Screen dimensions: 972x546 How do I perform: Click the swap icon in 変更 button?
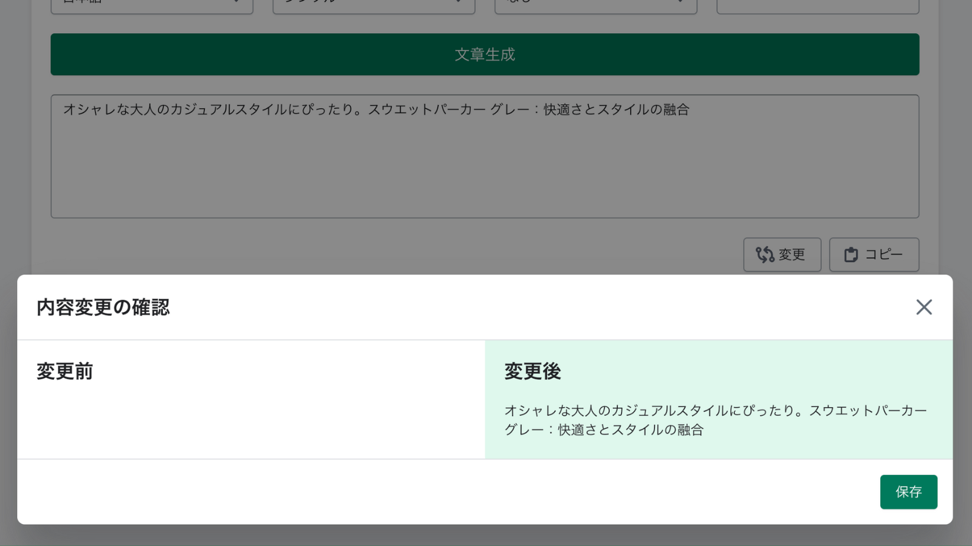765,254
